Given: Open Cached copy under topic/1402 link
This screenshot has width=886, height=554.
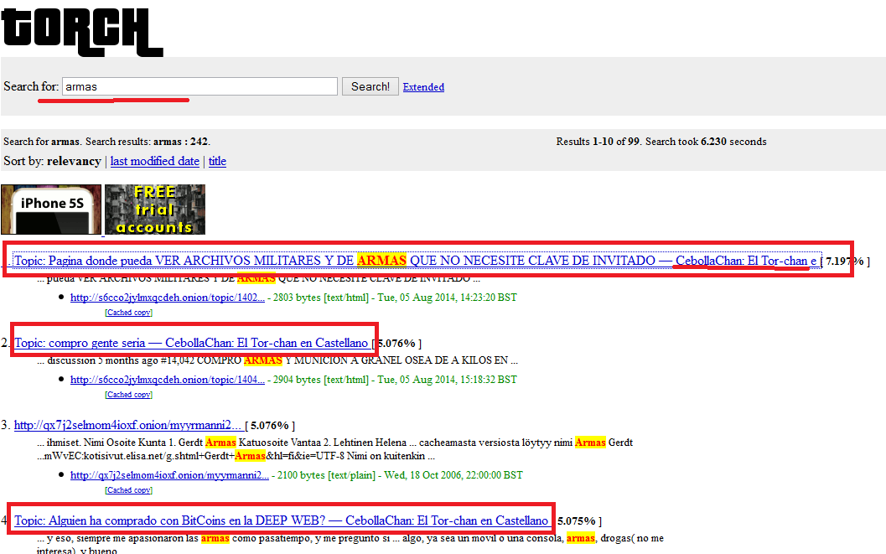Looking at the screenshot, I should click(128, 313).
